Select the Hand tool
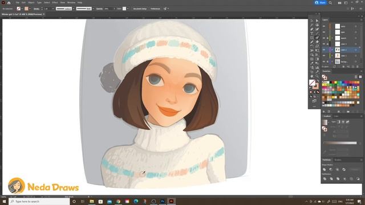Viewport: 365px width, 205px height. pos(312,76)
